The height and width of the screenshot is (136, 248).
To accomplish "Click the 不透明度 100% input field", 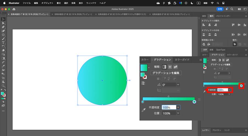I will (169, 107).
